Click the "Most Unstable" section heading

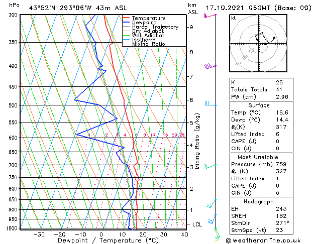258,157
